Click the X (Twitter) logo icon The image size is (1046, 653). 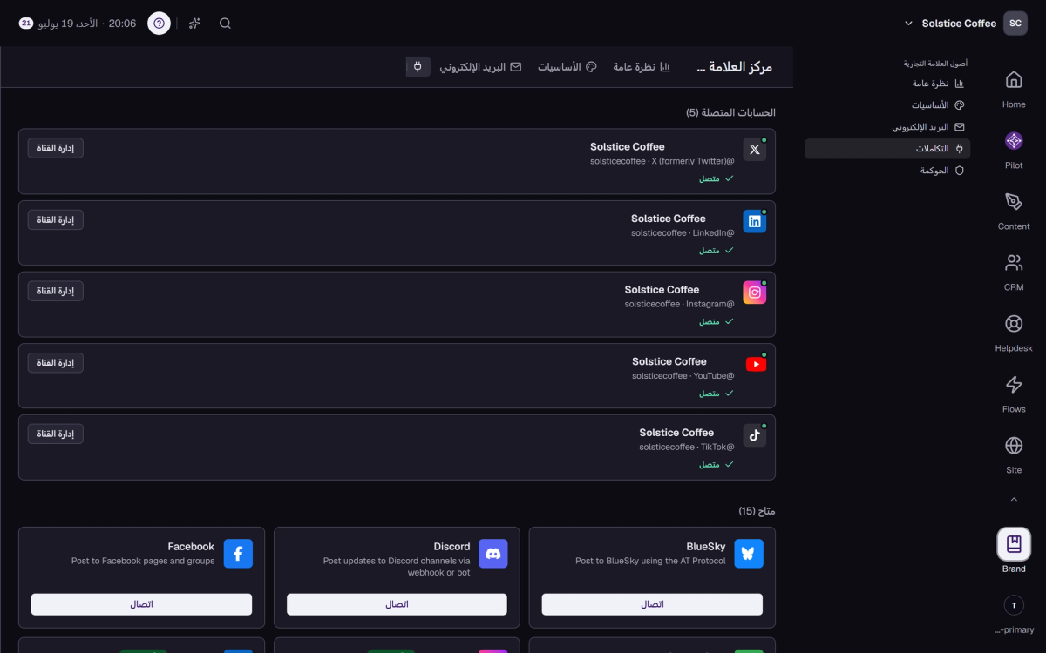point(755,150)
